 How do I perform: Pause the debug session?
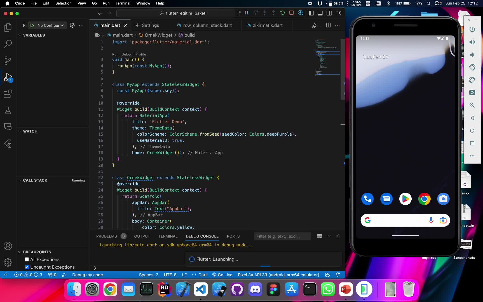click(x=247, y=13)
